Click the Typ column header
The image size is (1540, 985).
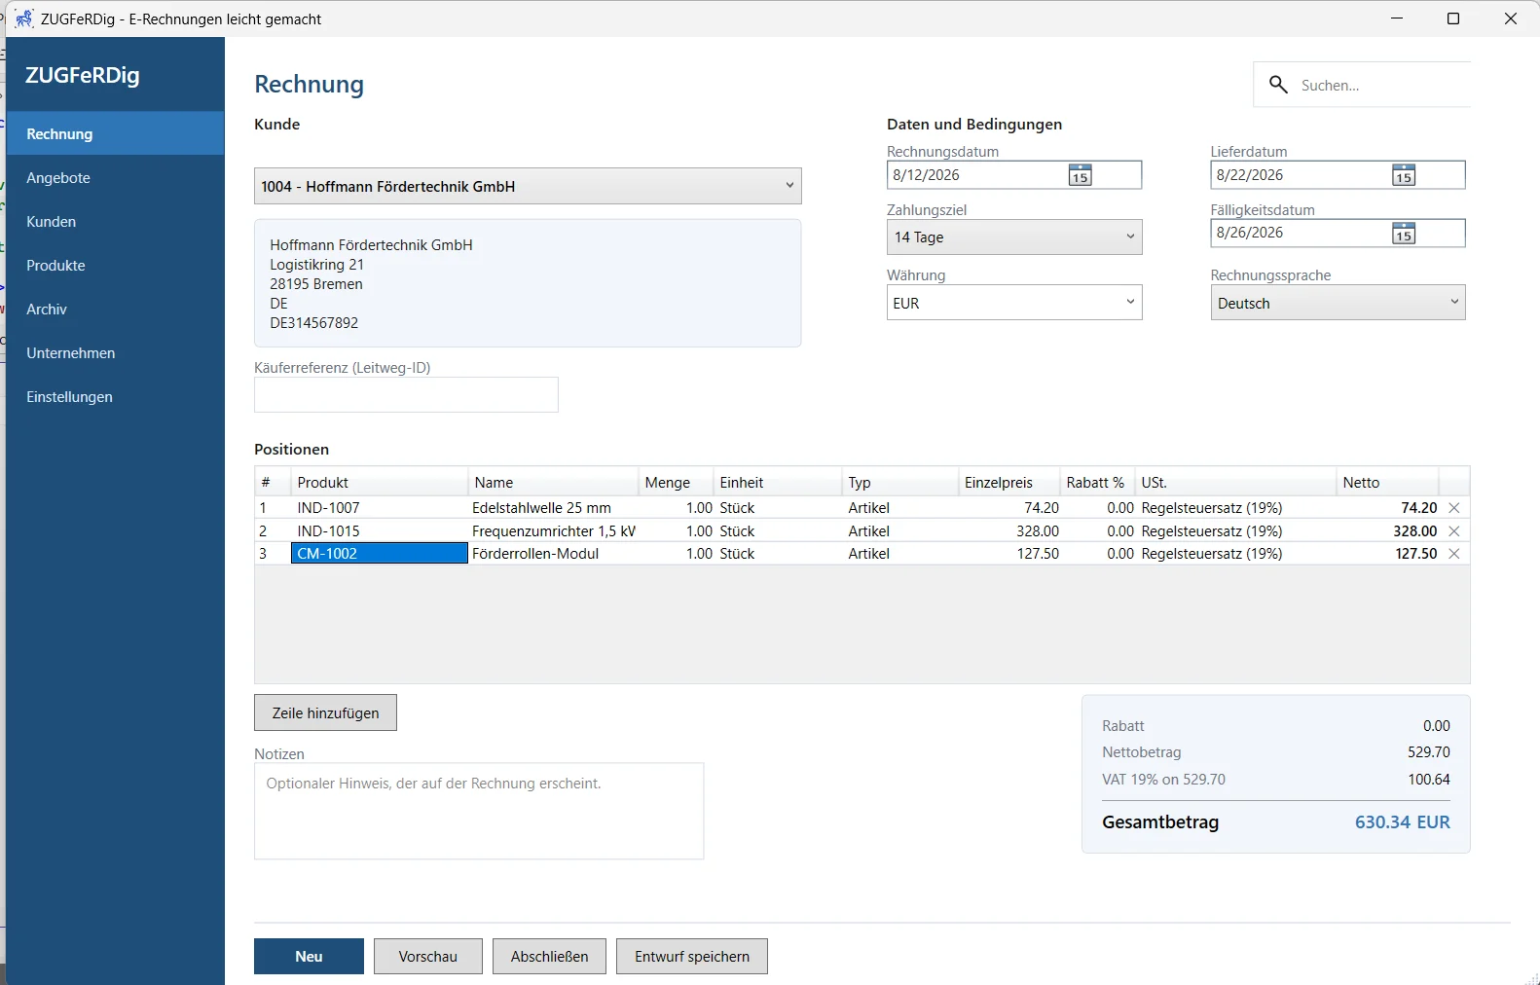(900, 482)
